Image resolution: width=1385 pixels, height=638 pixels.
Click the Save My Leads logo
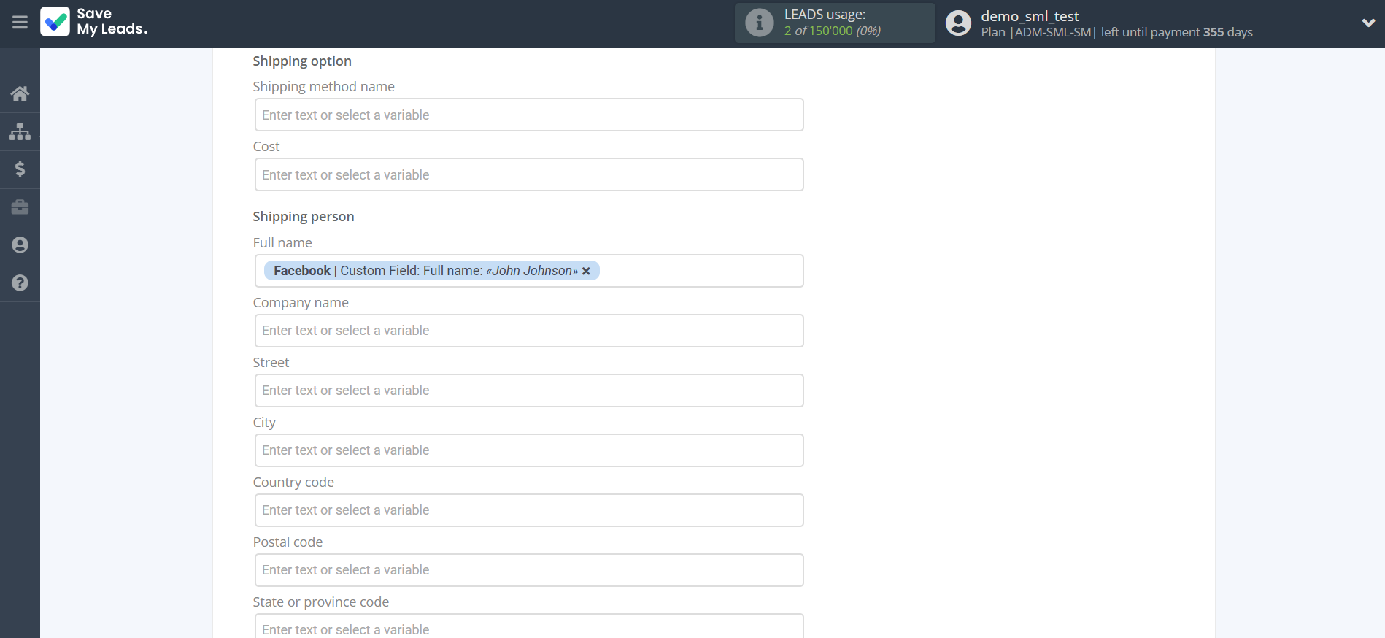click(94, 22)
